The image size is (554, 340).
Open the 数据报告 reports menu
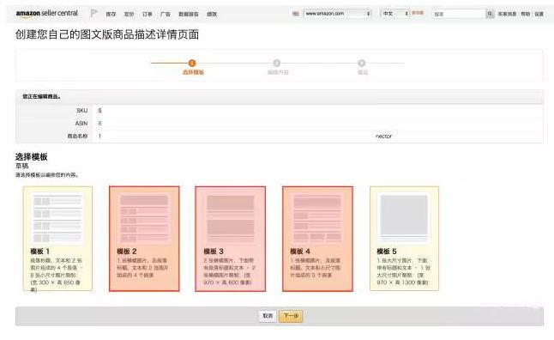(x=189, y=14)
